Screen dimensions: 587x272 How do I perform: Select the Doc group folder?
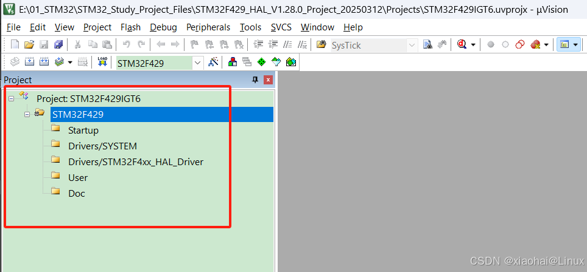[x=76, y=194]
